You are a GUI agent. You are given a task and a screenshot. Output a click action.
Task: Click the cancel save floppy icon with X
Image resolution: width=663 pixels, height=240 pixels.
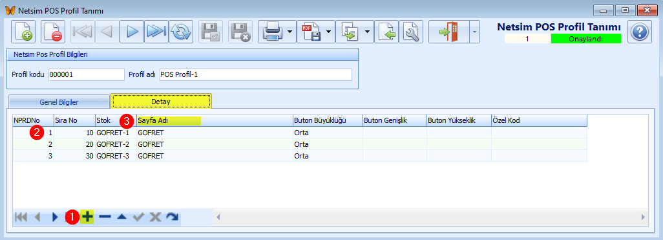[241, 32]
